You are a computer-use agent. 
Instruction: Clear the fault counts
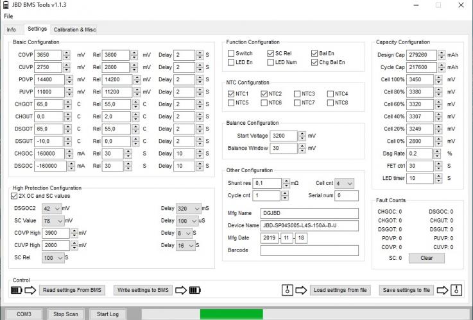pos(426,258)
